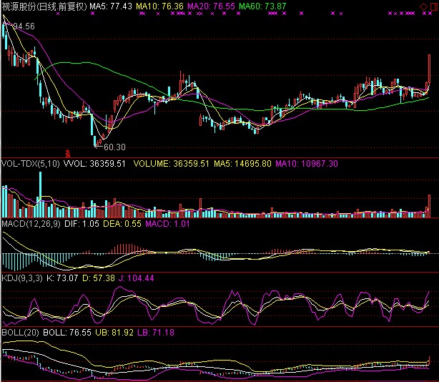Click the red dollar marker below the chart low
This screenshot has width=439, height=382.
tap(68, 153)
